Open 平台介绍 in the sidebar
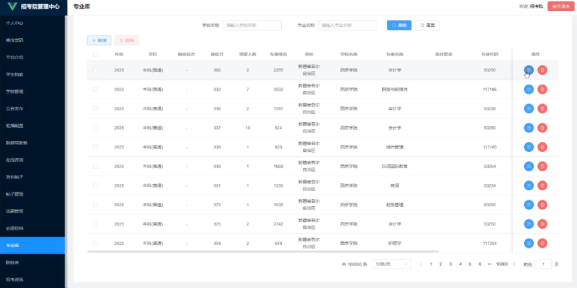The image size is (577, 288). tap(33, 57)
